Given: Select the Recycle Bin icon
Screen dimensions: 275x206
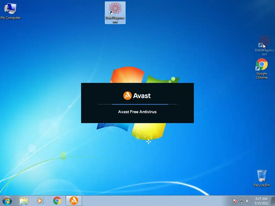Looking at the screenshot, I should pos(262,178).
